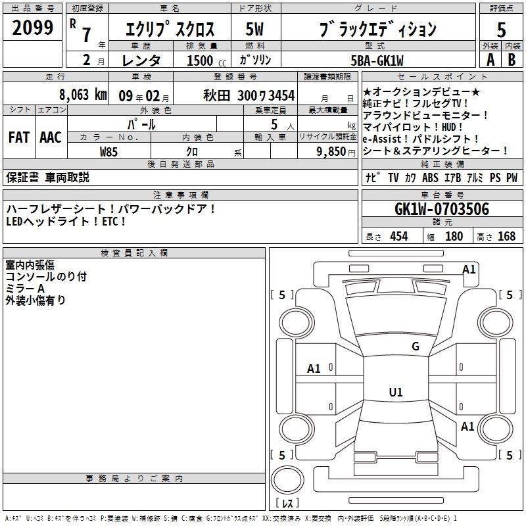Screen dimensions: 526x526
Task: Select the U1 dent mark on roof
Action: click(395, 393)
